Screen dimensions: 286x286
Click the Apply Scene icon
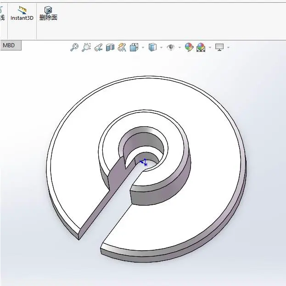201,47
